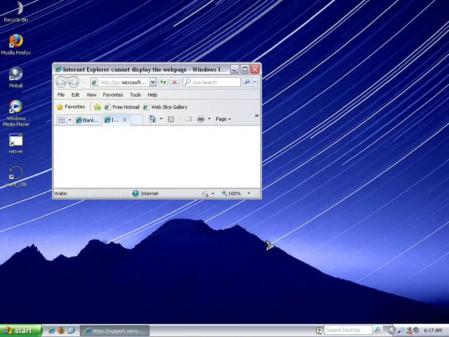Open the Start menu
449x337 pixels.
click(x=21, y=330)
